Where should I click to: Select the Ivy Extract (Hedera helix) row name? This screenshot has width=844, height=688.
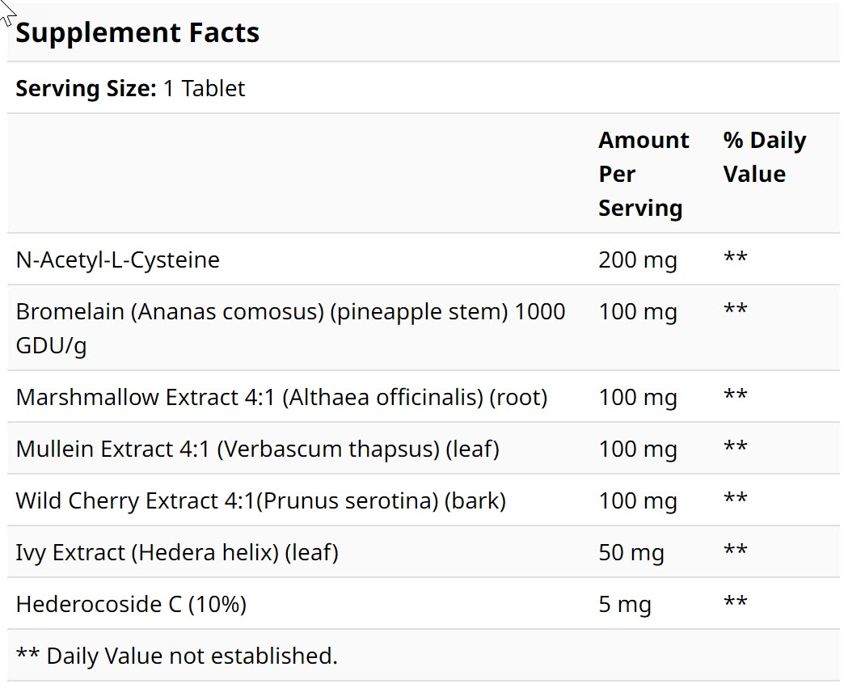click(x=176, y=552)
